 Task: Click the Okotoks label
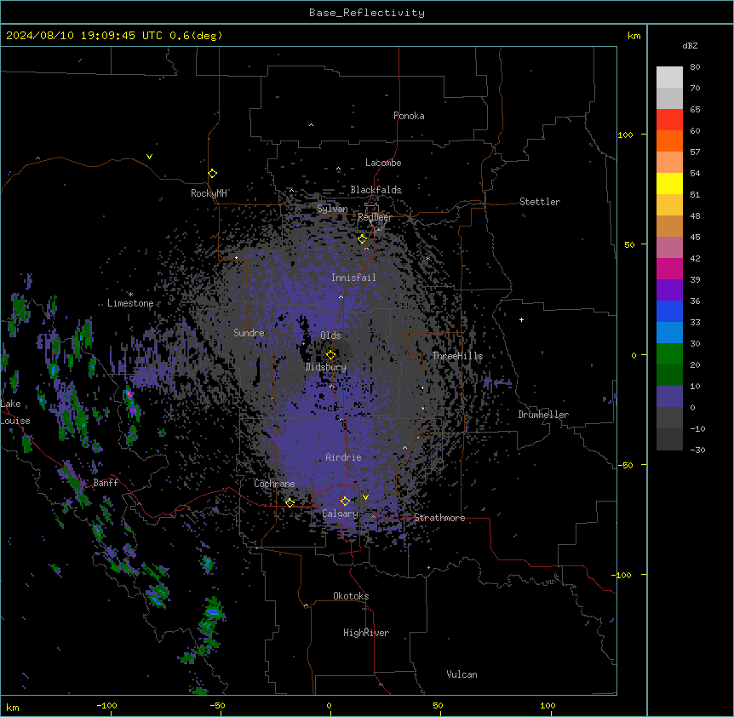351,596
